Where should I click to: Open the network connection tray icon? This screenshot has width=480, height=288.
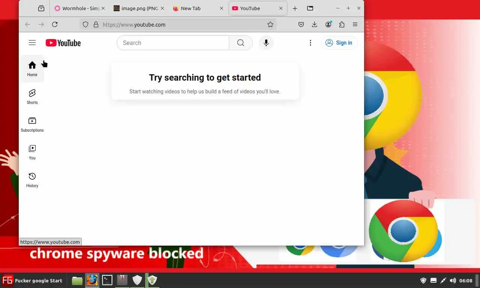[443, 280]
